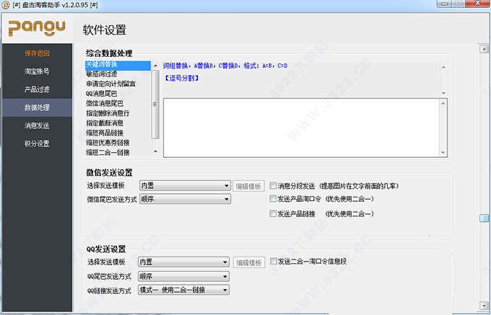The height and width of the screenshot is (315, 491).
Task: Select 缩短二合一链接 list item
Action: click(x=118, y=153)
